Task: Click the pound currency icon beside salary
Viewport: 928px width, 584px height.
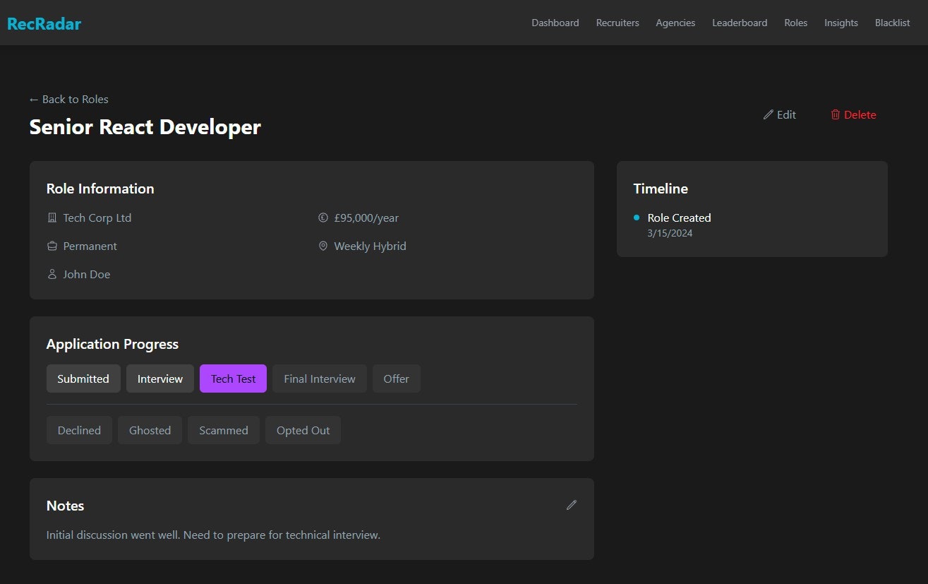Action: pyautogui.click(x=323, y=218)
